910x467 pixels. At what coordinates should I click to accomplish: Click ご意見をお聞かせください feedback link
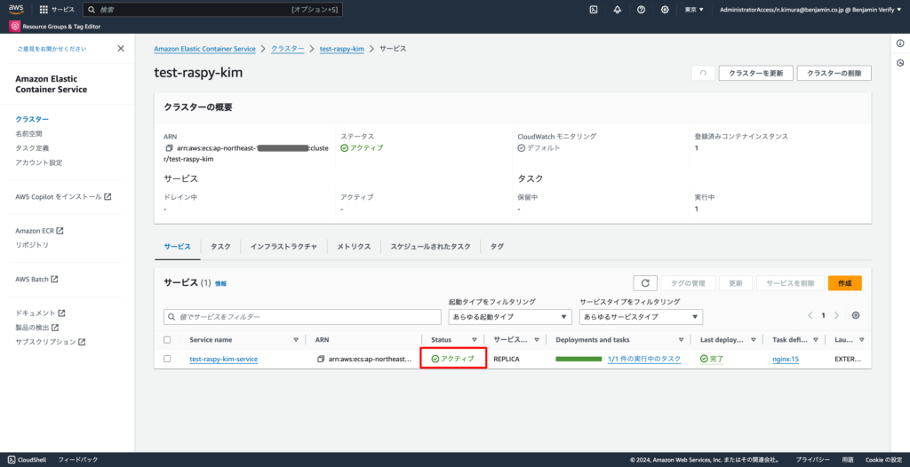click(x=52, y=49)
